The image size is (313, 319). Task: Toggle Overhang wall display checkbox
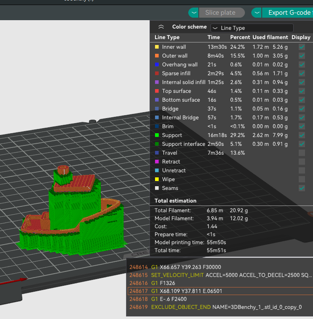(x=302, y=65)
